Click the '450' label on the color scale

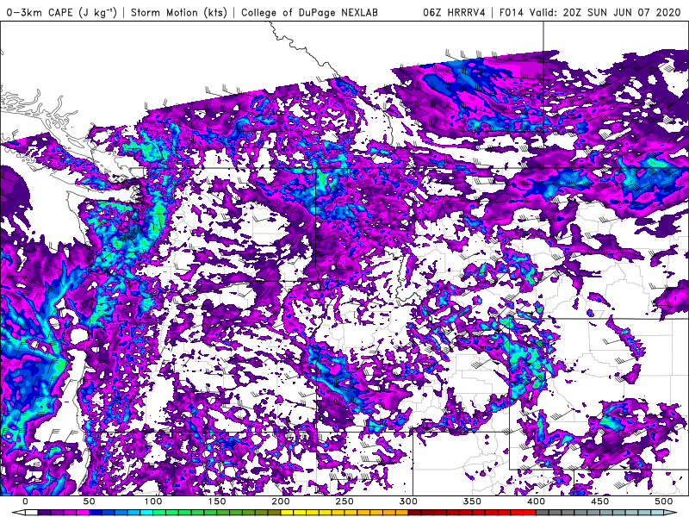click(x=599, y=501)
